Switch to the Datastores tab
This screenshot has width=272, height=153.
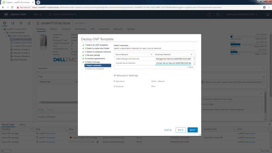tap(104, 29)
